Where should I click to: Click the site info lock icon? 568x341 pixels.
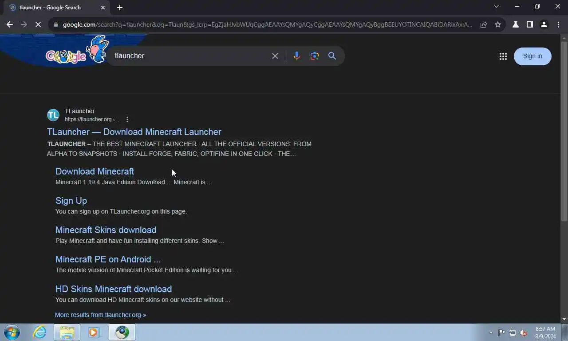[x=55, y=25]
